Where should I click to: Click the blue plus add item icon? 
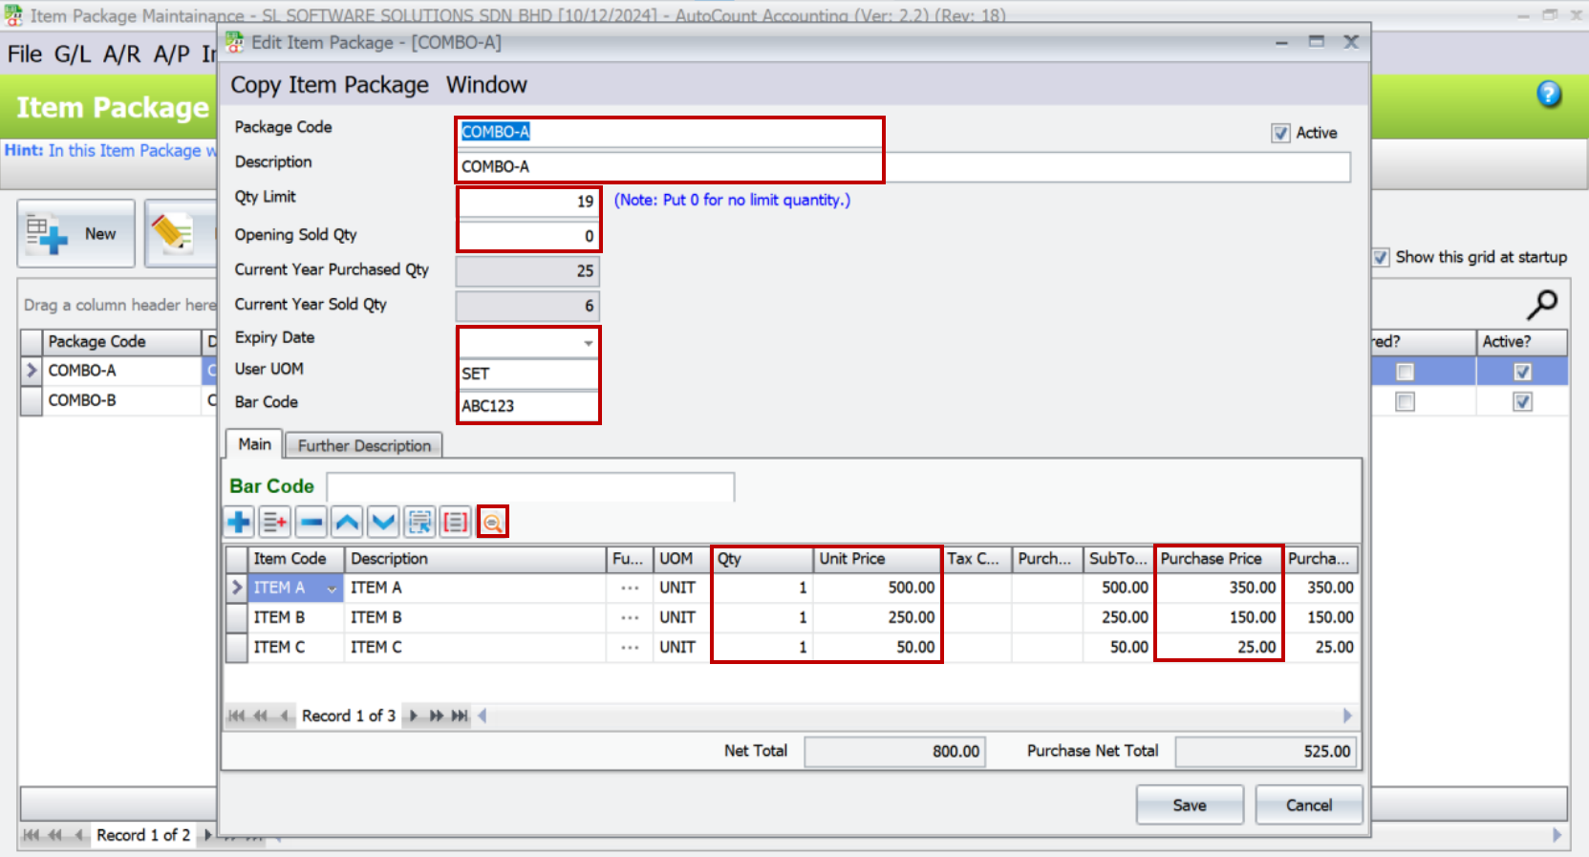[239, 522]
